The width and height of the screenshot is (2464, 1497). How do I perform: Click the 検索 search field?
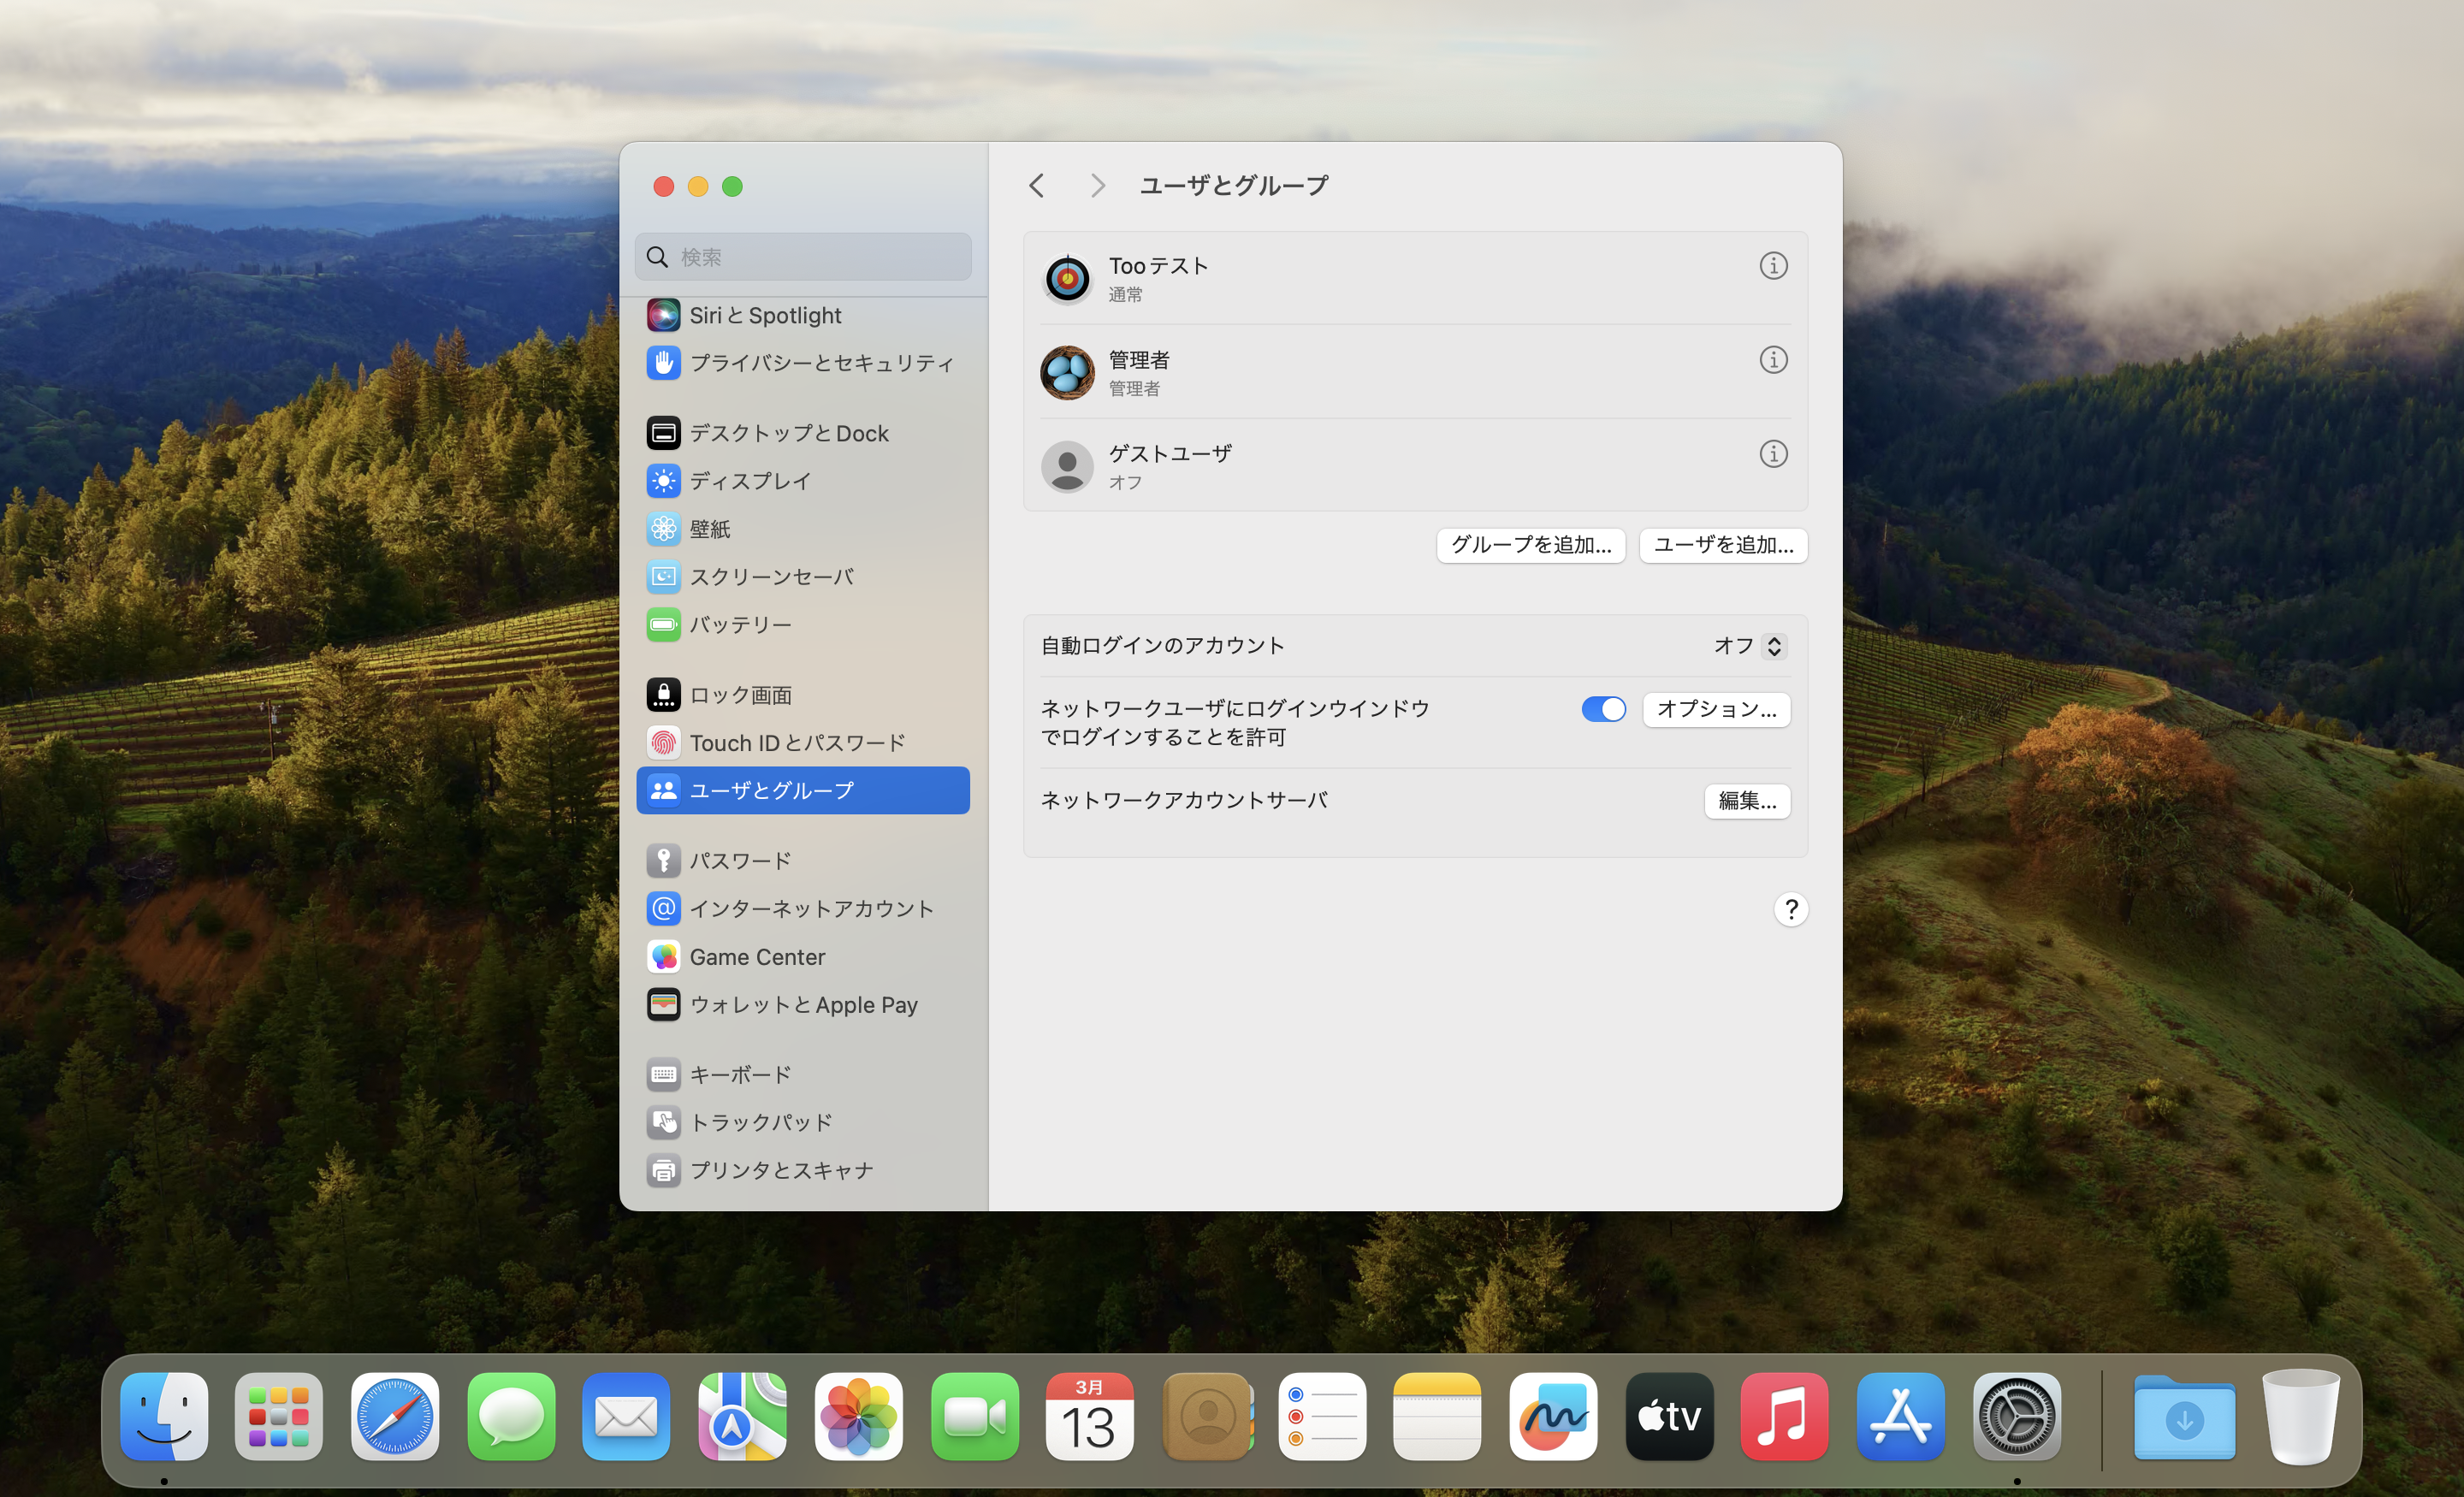802,257
